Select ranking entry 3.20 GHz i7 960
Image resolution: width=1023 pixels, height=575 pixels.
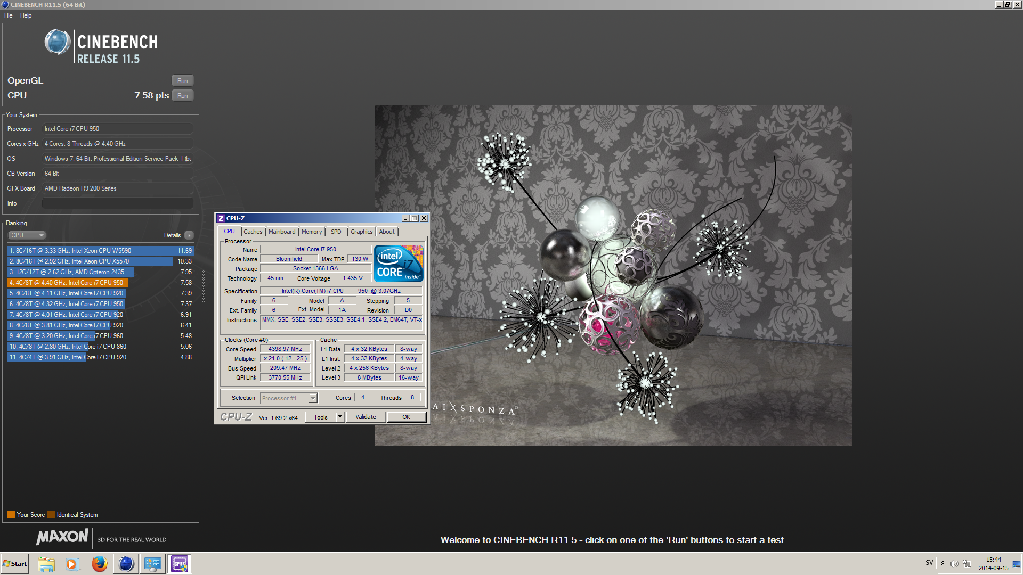click(101, 336)
